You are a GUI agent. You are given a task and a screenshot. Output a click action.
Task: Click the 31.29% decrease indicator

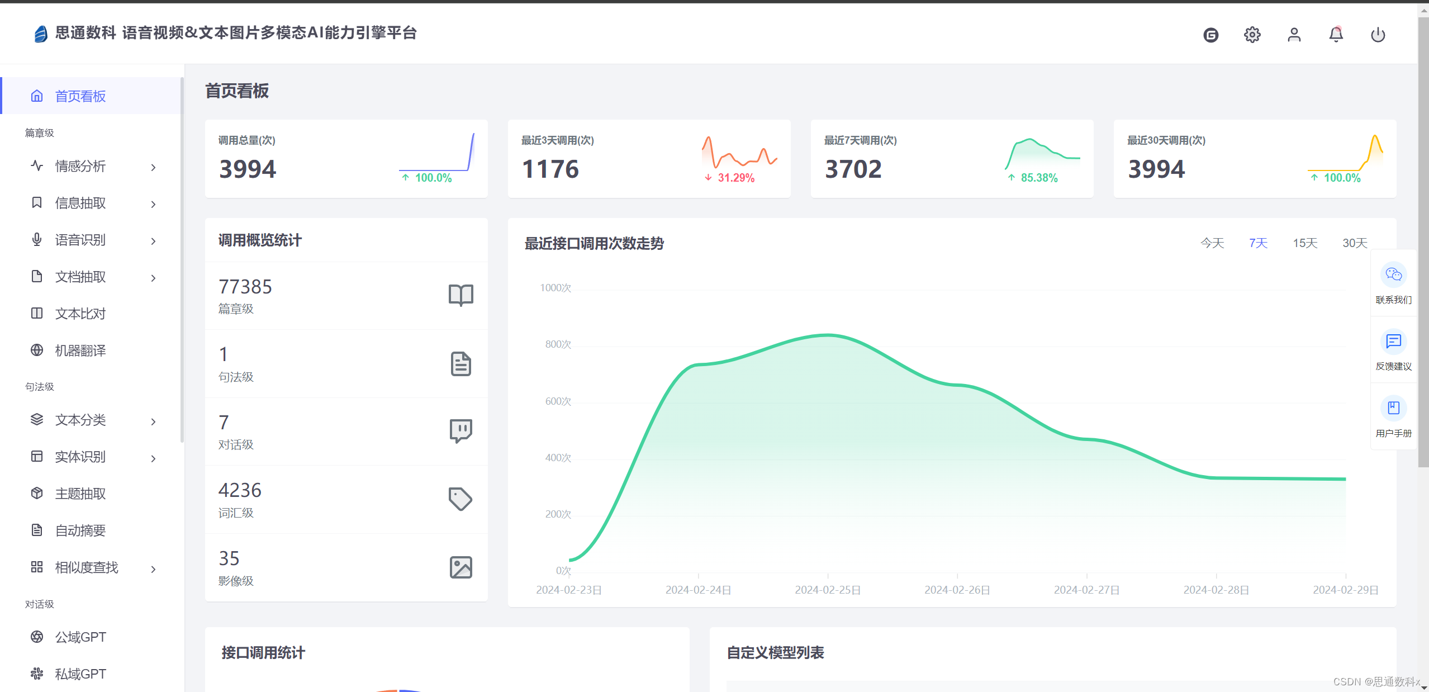(x=729, y=177)
